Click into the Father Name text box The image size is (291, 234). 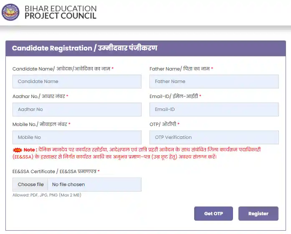pyautogui.click(x=214, y=81)
